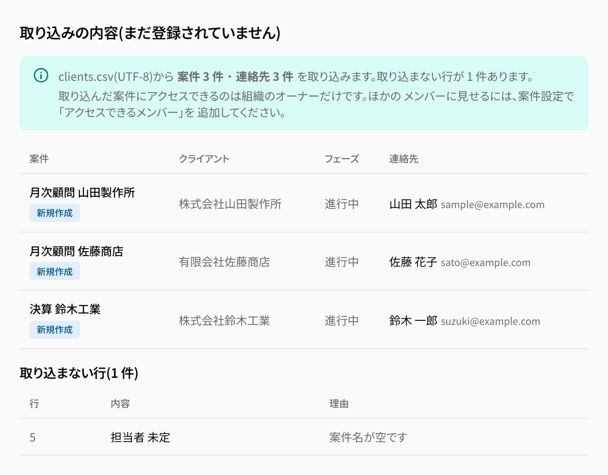Click the クライアント column header

point(204,159)
